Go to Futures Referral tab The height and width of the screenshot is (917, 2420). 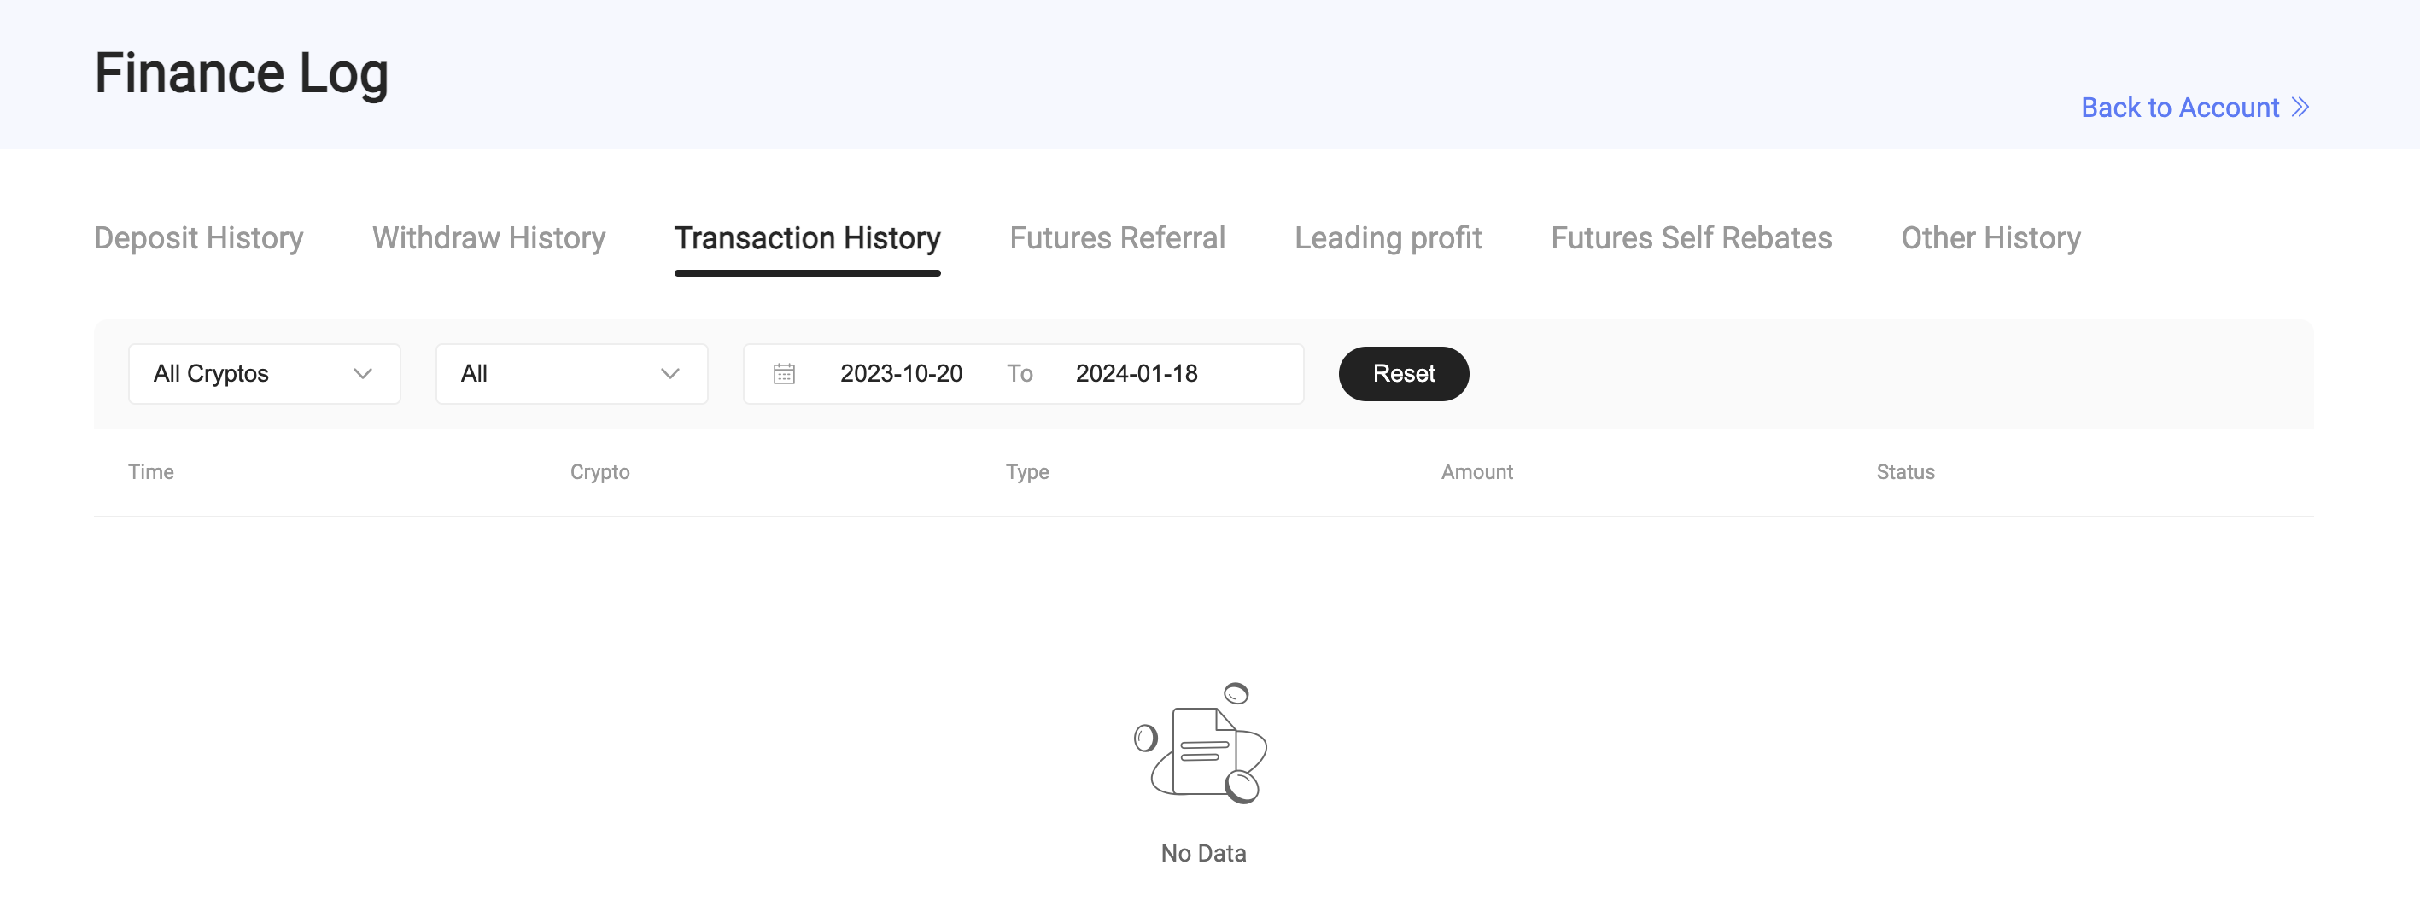click(x=1117, y=237)
